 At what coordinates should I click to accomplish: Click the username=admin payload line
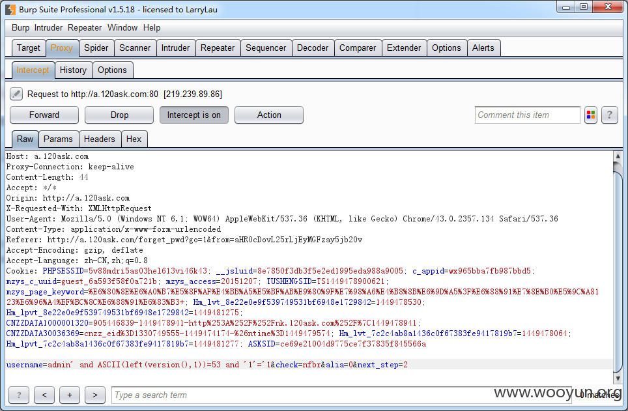pyautogui.click(x=207, y=365)
